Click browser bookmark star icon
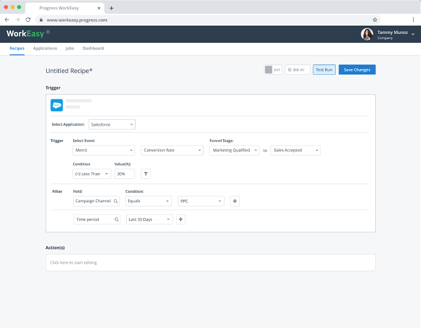 [x=375, y=19]
